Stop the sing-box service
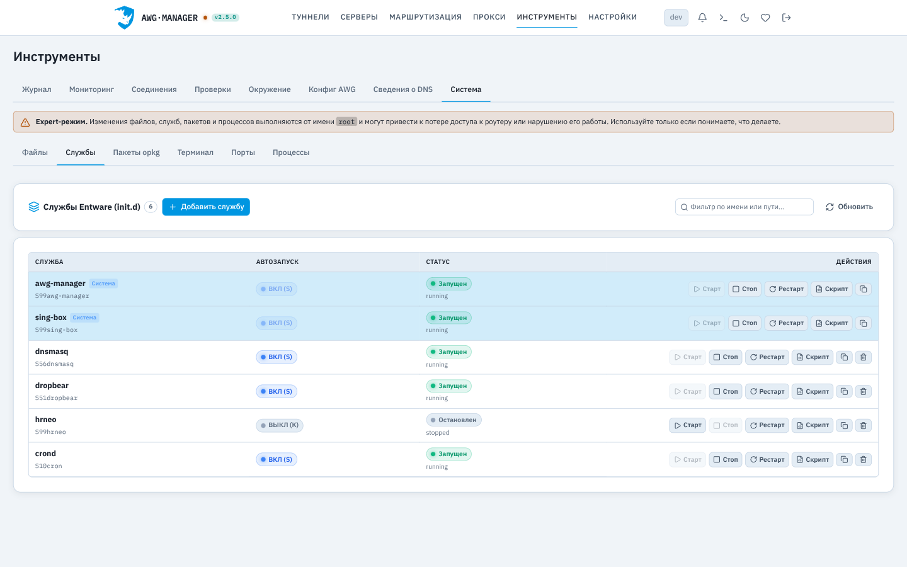Screen dimensions: 907x567 click(744, 323)
